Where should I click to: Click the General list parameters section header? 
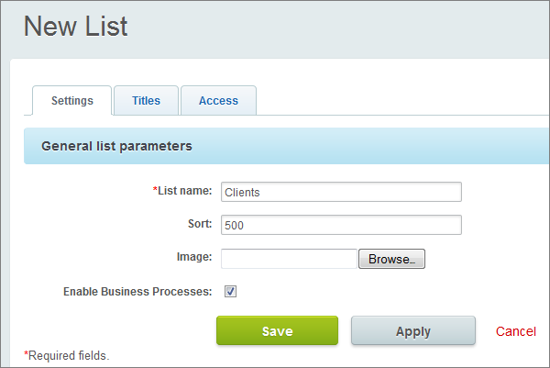(116, 146)
